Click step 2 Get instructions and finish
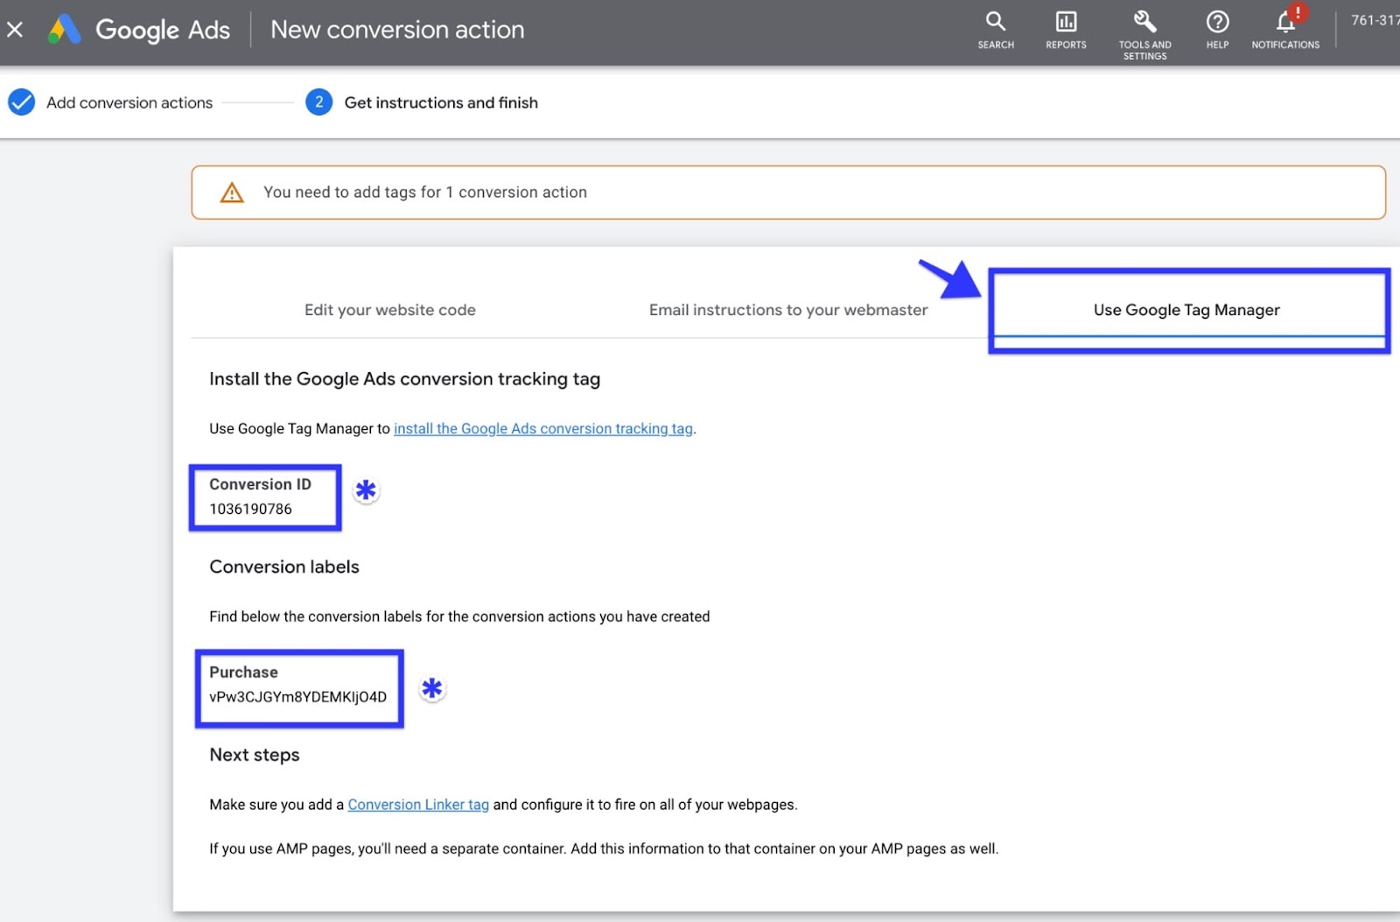 [x=422, y=102]
